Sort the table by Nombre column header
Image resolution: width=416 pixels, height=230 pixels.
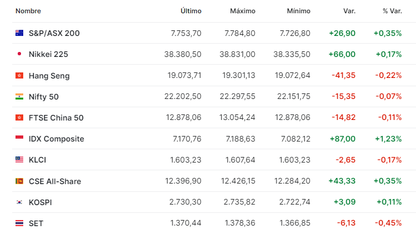point(28,11)
